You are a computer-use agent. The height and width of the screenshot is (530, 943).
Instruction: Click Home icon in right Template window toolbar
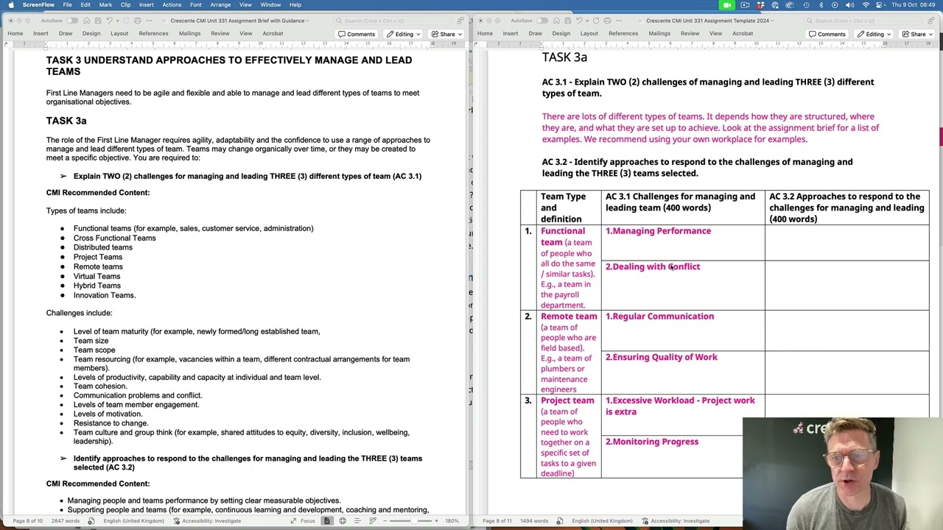tap(556, 21)
